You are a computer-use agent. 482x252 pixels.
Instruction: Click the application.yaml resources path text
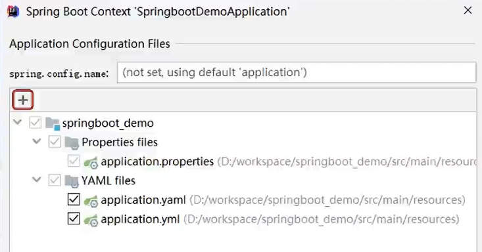tap(327, 200)
